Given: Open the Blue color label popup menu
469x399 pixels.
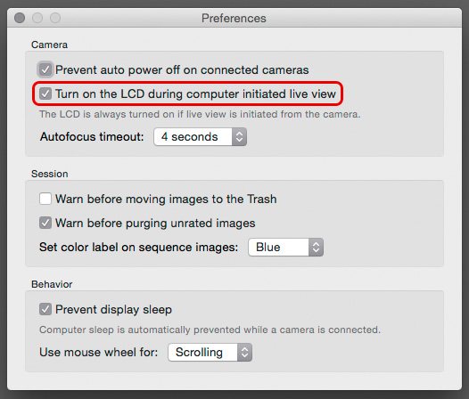Looking at the screenshot, I should click(285, 248).
